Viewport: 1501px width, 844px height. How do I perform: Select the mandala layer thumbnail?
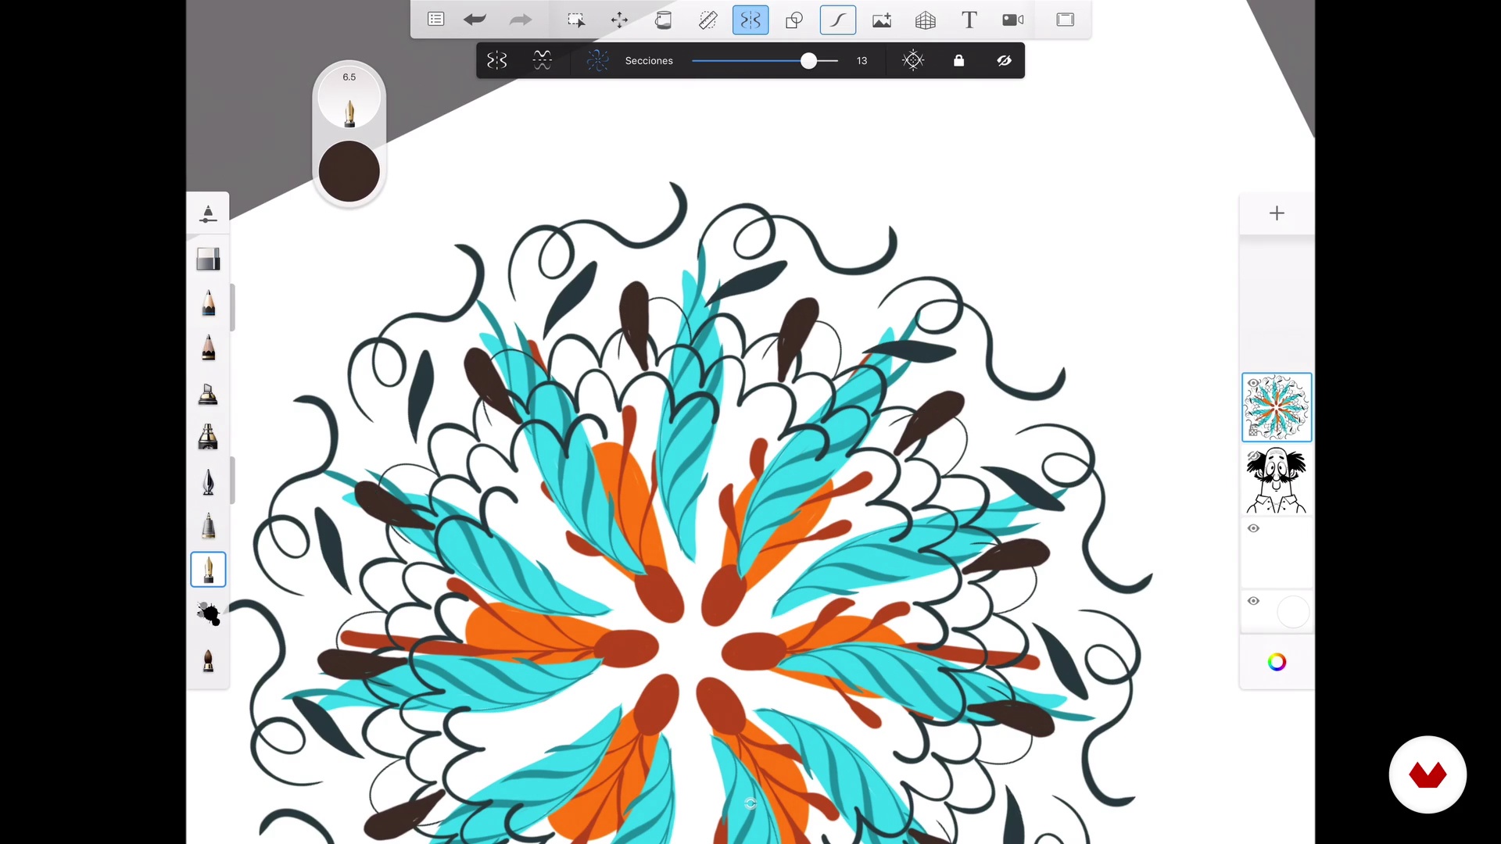(x=1277, y=407)
